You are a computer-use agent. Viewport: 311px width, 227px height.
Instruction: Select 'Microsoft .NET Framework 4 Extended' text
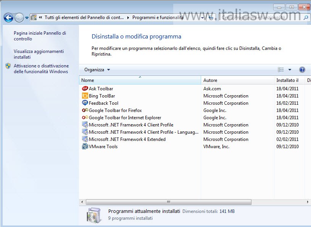click(x=127, y=139)
